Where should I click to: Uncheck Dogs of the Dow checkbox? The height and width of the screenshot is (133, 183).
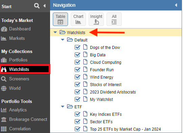click(x=77, y=47)
